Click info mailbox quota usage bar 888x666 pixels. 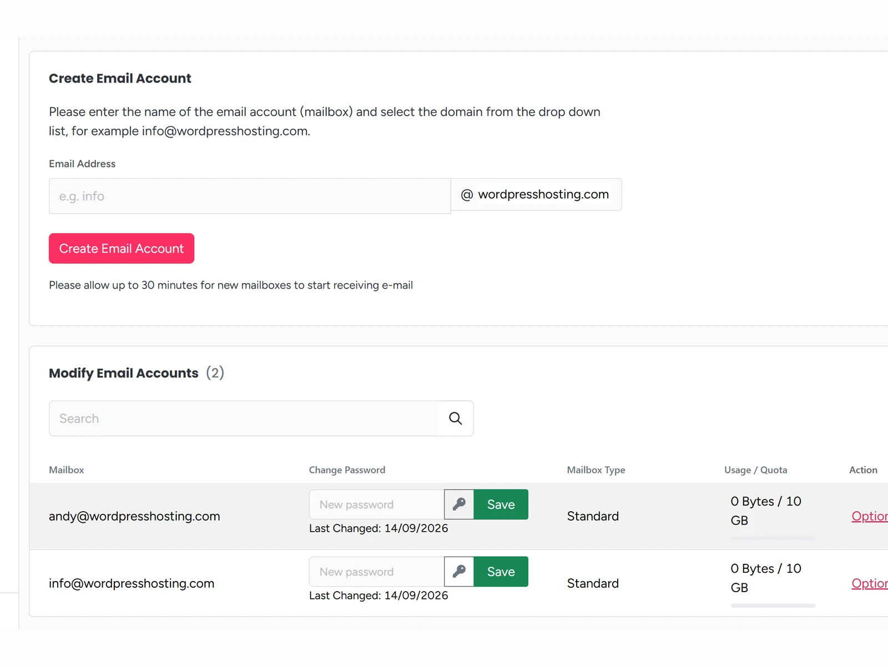coord(773,606)
